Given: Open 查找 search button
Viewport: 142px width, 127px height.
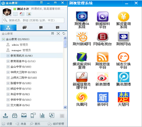Looking at the screenshot, I should [x=35, y=124].
